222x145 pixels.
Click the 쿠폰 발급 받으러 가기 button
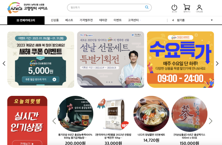point(41,80)
